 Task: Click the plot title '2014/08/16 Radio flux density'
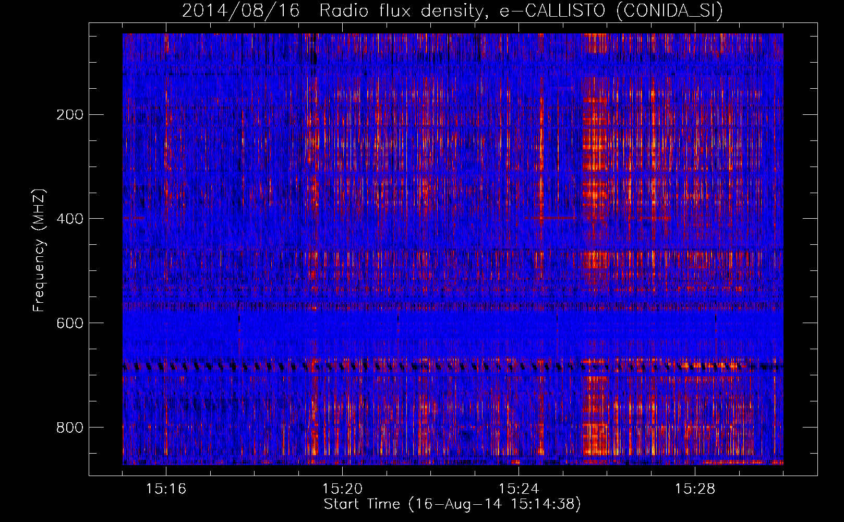(x=452, y=10)
